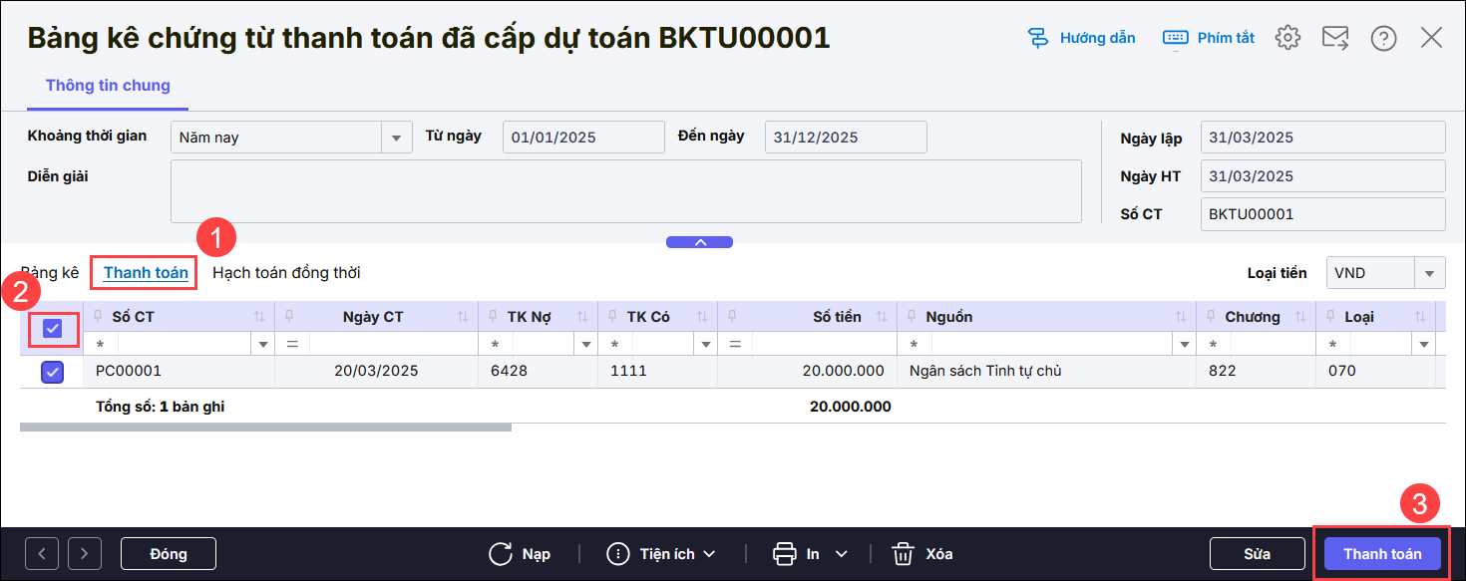This screenshot has width=1466, height=581.
Task: Pin the Chương column
Action: [1211, 317]
